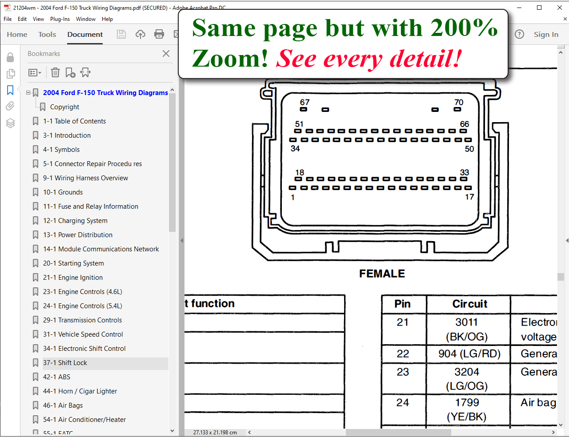Click the Print icon in the toolbar

pyautogui.click(x=159, y=34)
